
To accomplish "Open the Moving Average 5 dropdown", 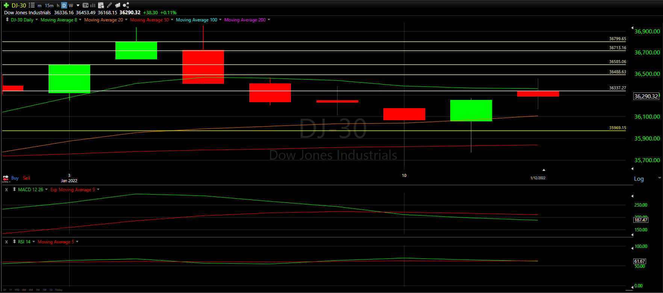I will 77,242.
